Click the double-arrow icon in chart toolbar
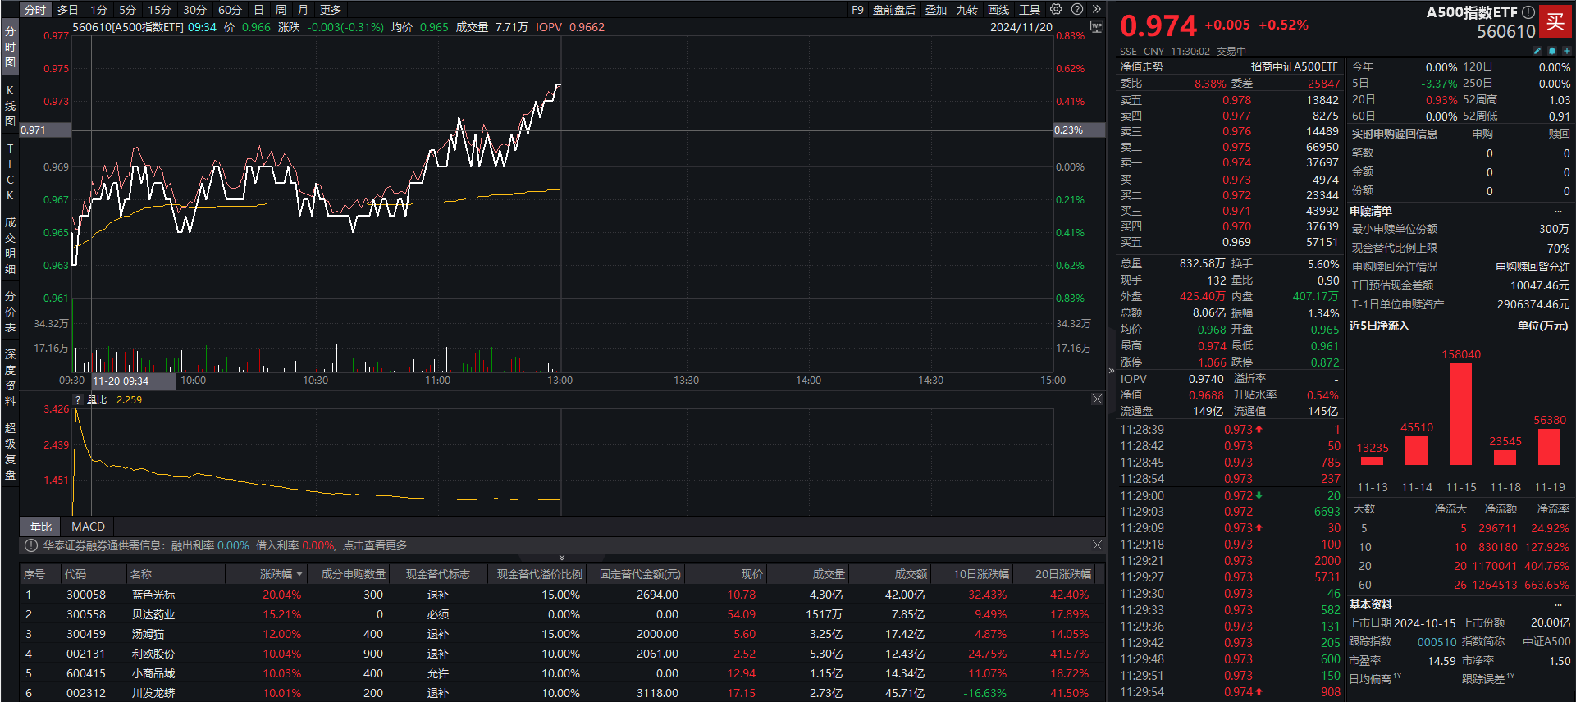 click(1096, 10)
